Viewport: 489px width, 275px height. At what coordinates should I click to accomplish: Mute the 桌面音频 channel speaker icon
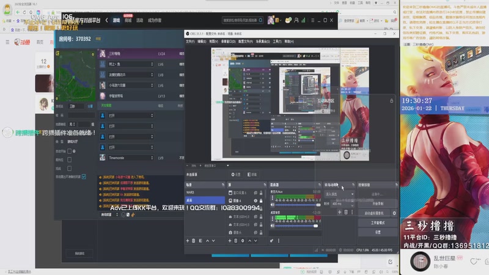[273, 226]
